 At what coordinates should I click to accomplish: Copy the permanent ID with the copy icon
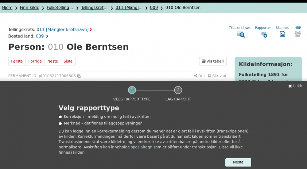point(79,76)
